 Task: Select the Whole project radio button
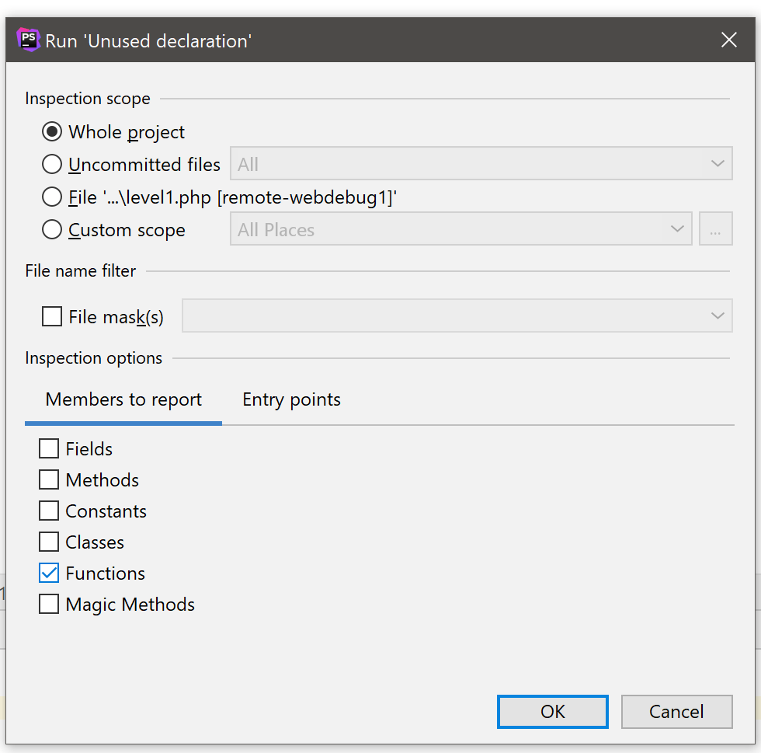[x=52, y=132]
